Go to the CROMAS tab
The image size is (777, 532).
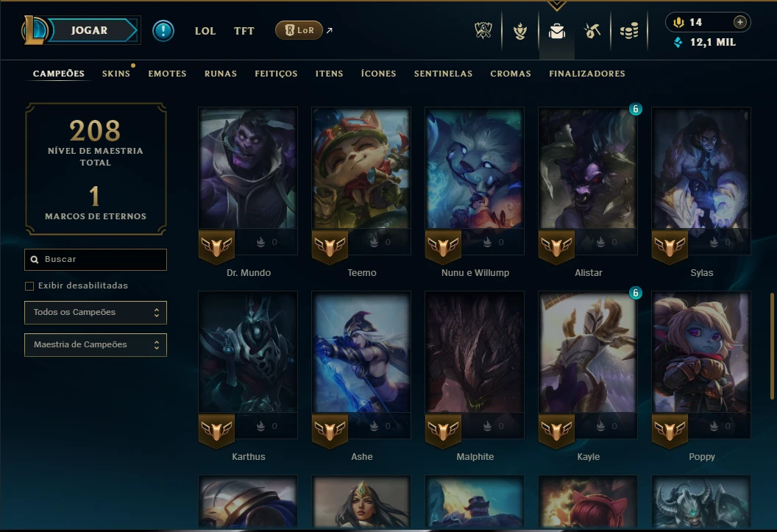[511, 74]
